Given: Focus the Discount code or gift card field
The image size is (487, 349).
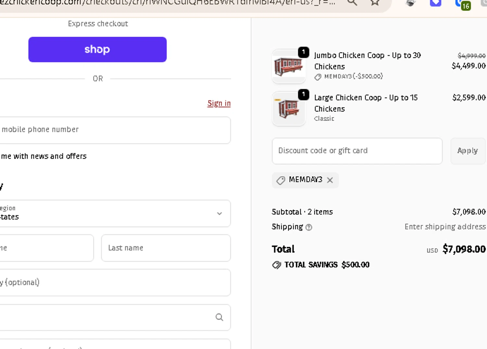Looking at the screenshot, I should [x=357, y=151].
